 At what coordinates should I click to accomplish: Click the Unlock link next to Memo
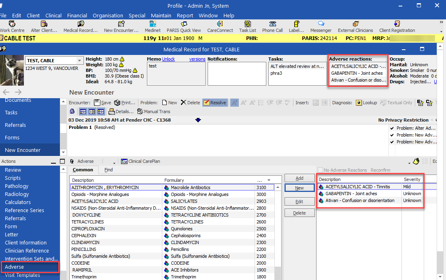(168, 59)
